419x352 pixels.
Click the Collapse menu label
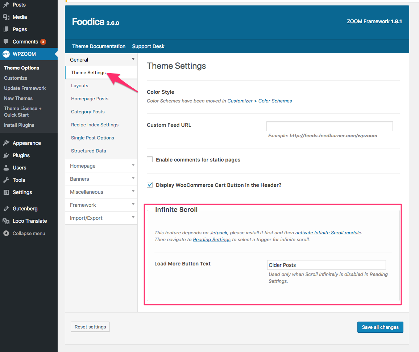coord(29,233)
